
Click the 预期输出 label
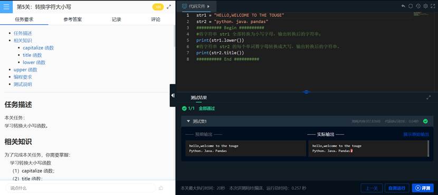click(204, 134)
